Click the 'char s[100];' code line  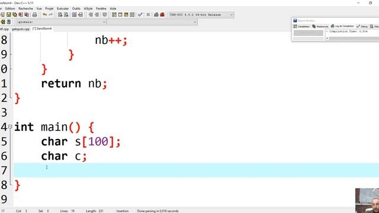coord(81,141)
